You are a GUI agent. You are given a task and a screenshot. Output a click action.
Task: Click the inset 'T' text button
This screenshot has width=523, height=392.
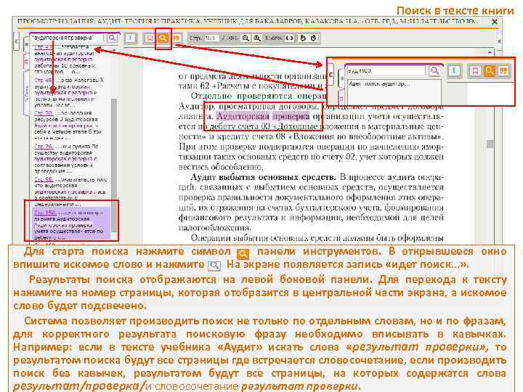454,70
